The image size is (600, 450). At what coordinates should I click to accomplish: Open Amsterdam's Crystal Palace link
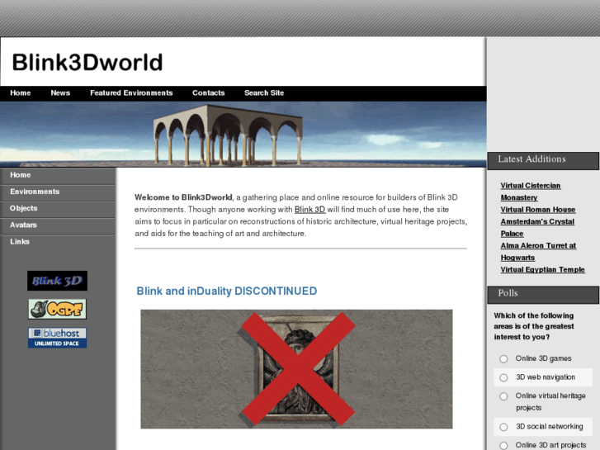(537, 228)
